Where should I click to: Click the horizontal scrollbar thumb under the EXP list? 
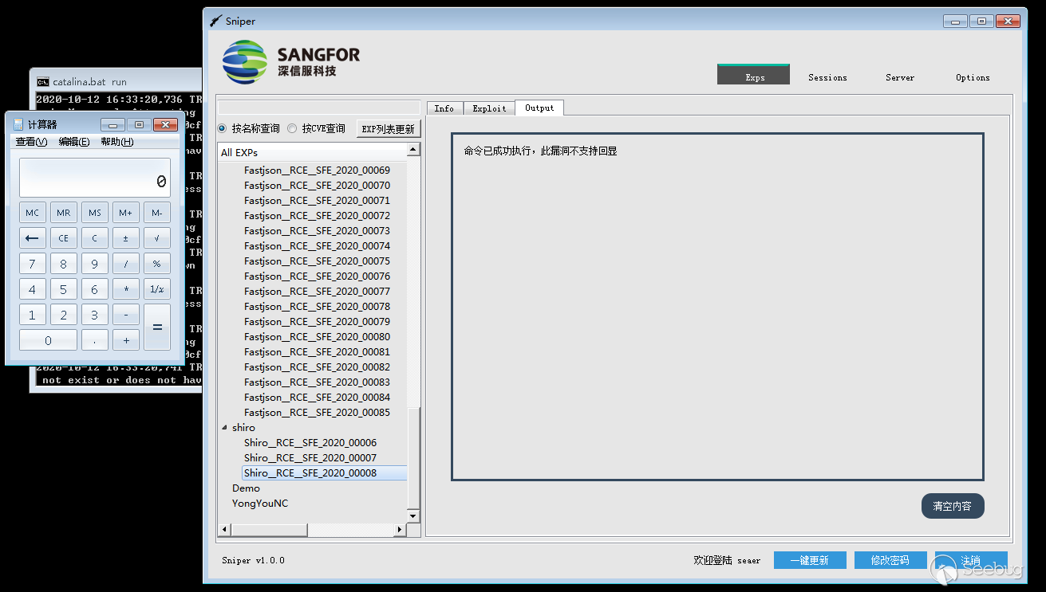pyautogui.click(x=269, y=530)
